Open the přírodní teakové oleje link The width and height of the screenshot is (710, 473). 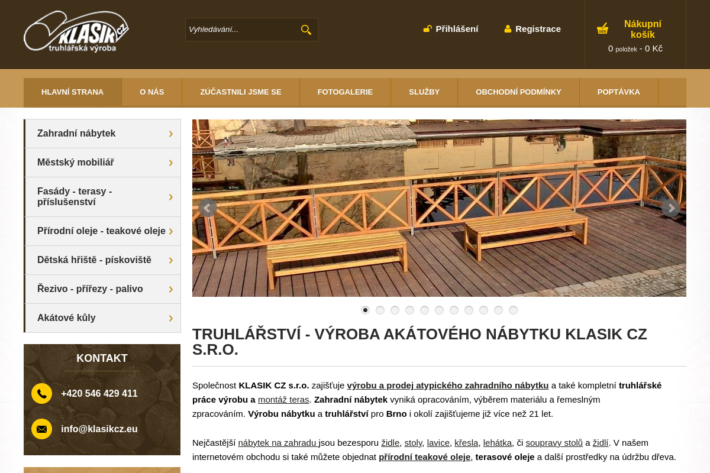425,457
